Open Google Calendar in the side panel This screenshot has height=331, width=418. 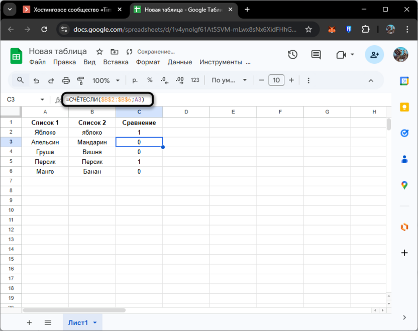404,80
